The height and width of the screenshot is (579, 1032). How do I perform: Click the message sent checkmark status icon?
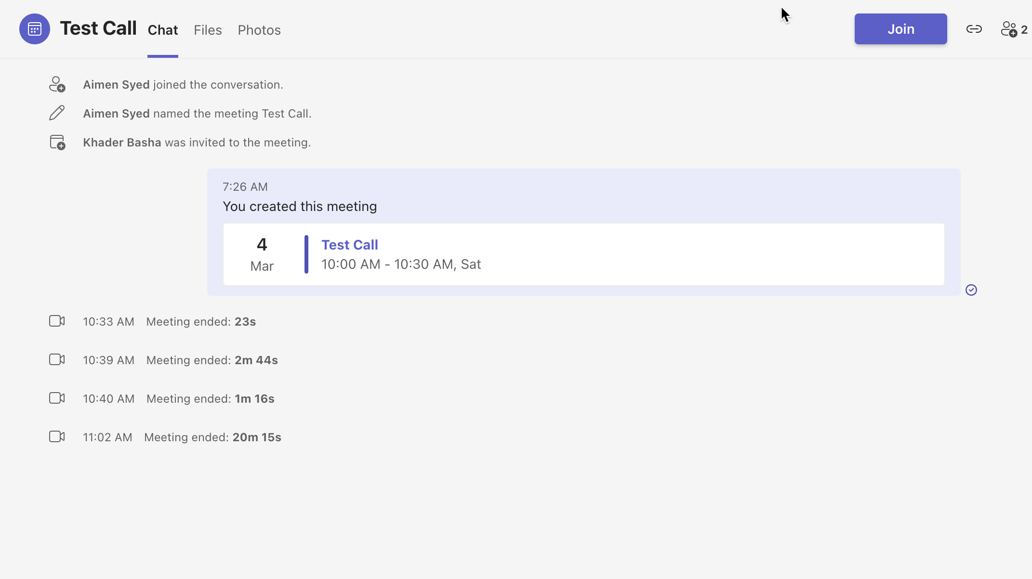pos(971,290)
